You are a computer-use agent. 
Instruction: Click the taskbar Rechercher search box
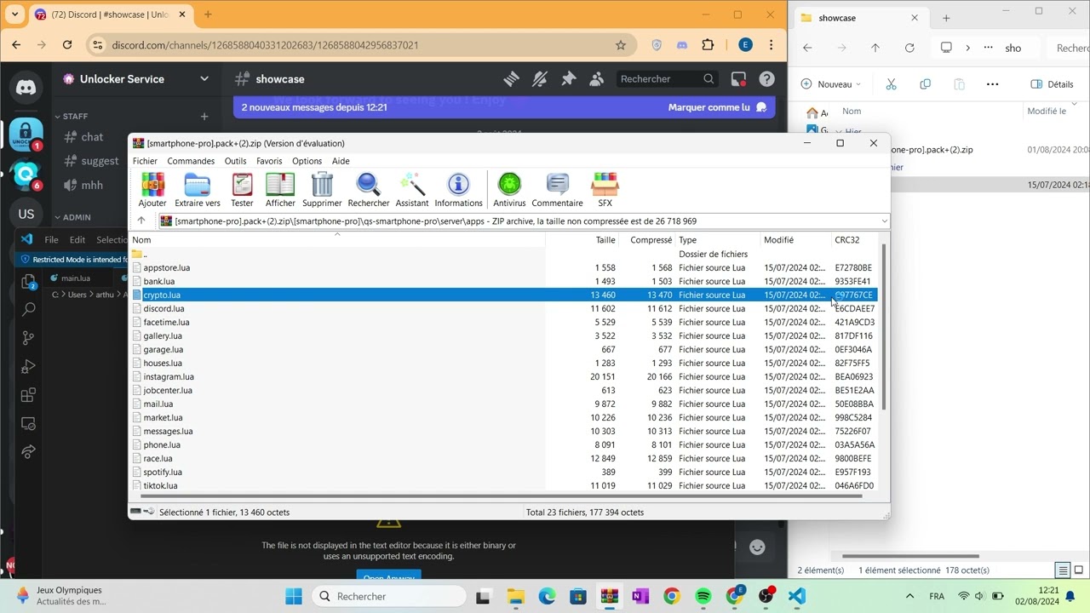pyautogui.click(x=389, y=596)
